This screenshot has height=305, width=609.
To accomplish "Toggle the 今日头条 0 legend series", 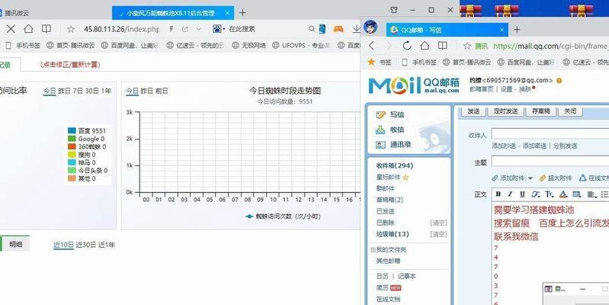I will (88, 171).
